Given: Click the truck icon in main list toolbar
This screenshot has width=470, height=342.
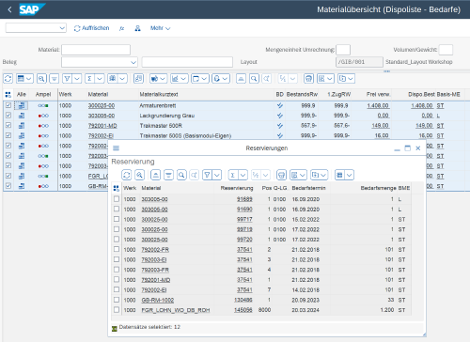Looking at the screenshot, I should click(x=154, y=78).
